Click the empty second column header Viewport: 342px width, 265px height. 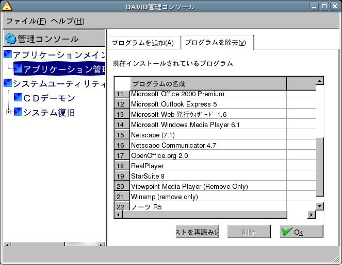[301, 83]
